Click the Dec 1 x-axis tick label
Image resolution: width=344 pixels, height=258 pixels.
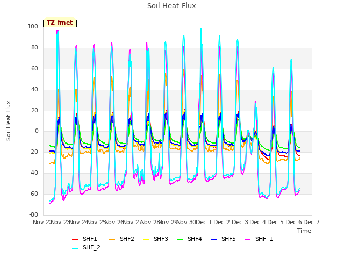point(204,222)
